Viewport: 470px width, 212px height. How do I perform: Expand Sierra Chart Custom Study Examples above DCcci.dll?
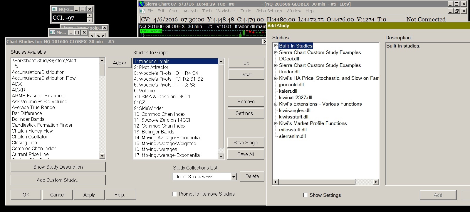276,52
